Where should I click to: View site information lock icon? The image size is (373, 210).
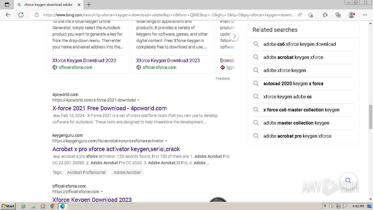37,15
